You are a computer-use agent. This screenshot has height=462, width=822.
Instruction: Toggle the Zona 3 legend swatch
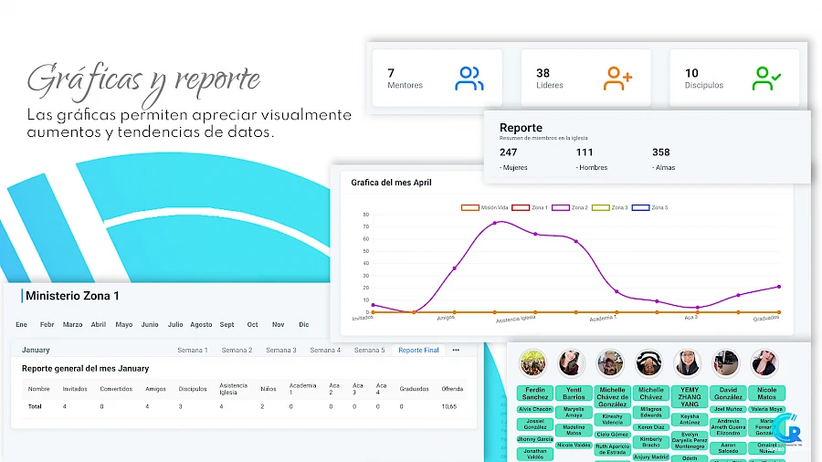click(600, 208)
